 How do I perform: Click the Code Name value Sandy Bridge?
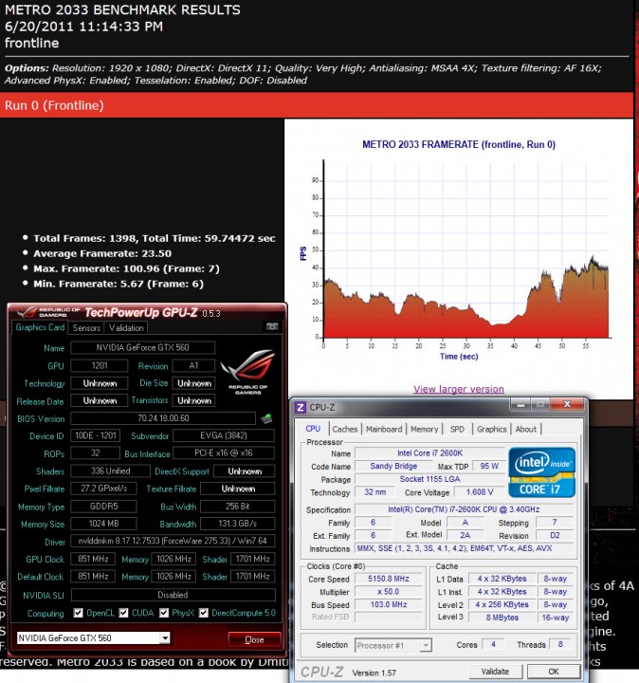(x=393, y=466)
